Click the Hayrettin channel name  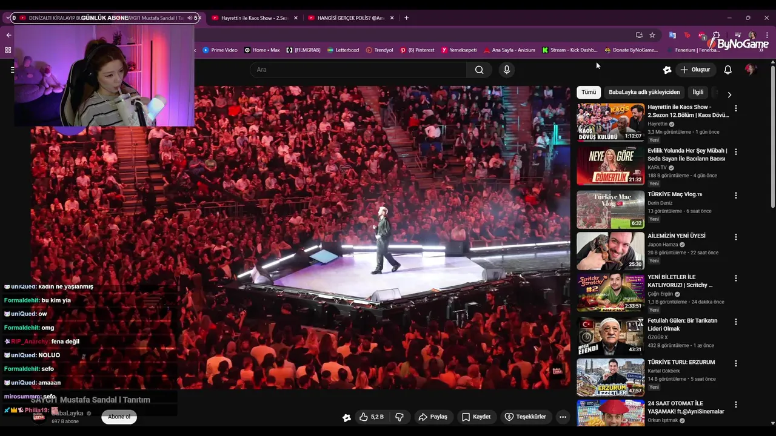pyautogui.click(x=657, y=124)
